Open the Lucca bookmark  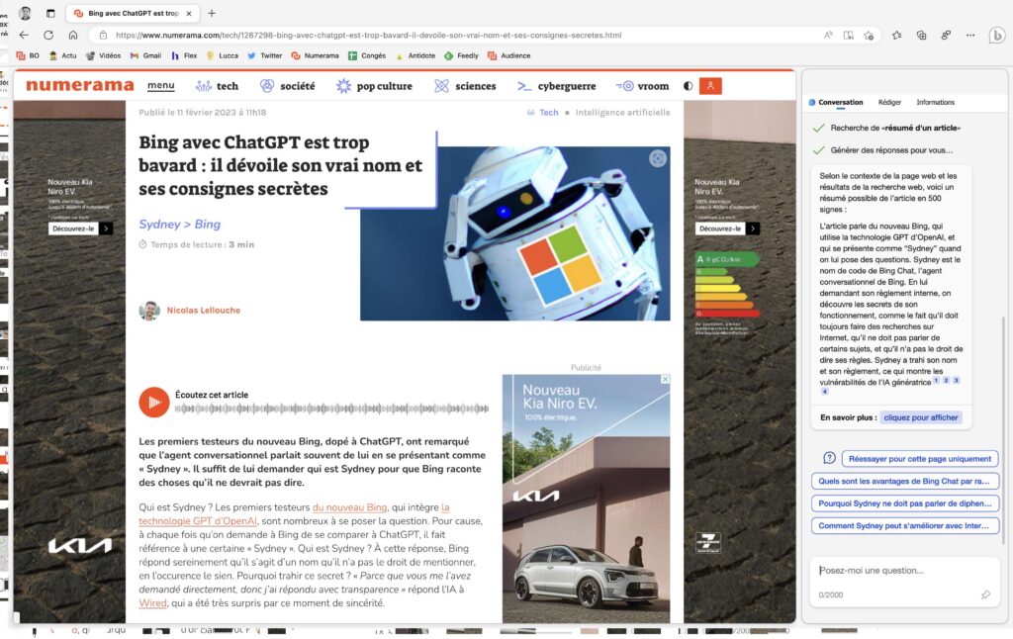coord(223,55)
